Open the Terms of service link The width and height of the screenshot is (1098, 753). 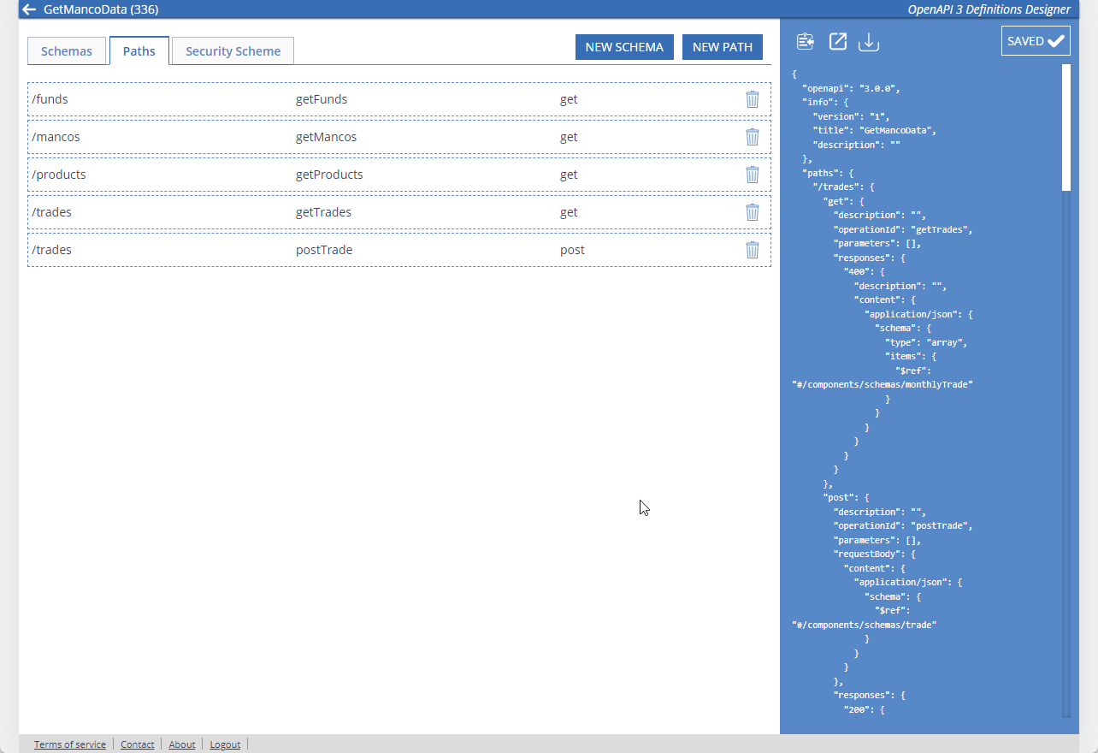coord(70,744)
